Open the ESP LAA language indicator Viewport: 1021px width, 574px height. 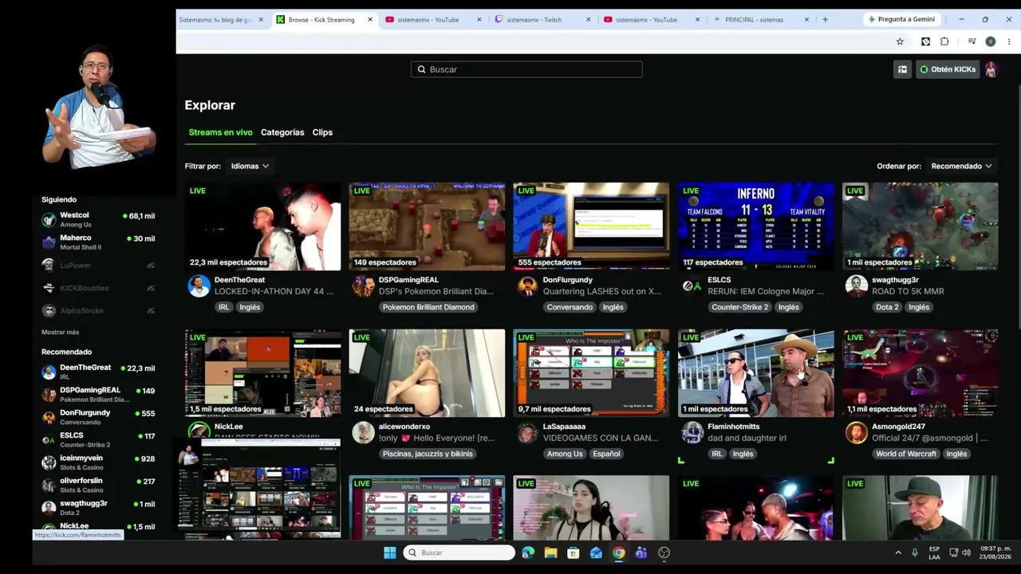click(x=934, y=552)
